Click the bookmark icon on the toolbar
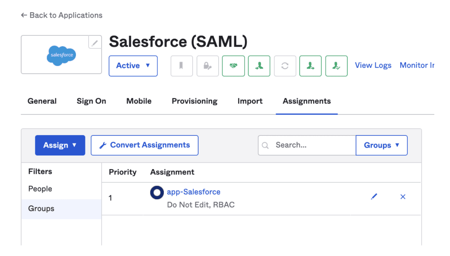The image size is (450, 256). [x=181, y=66]
